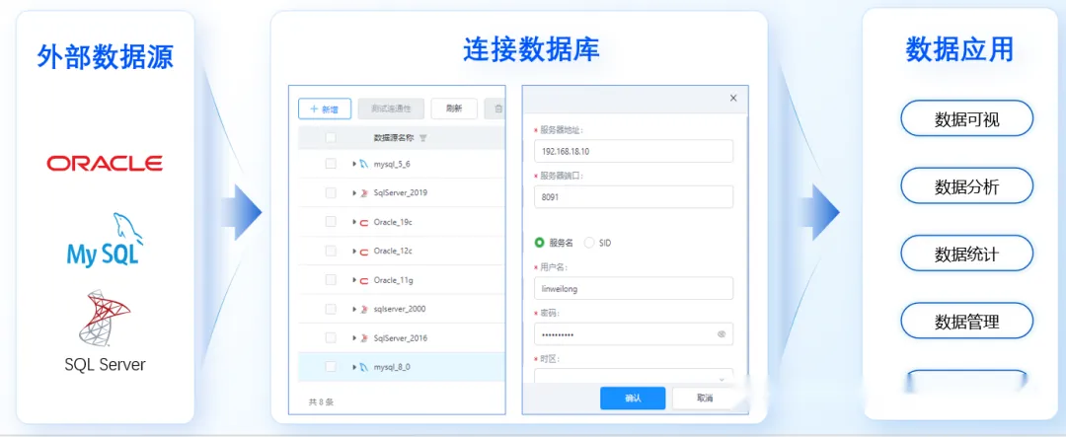Click the 共 8 条 record count text
Viewport: 1066px width, 437px height.
point(321,401)
